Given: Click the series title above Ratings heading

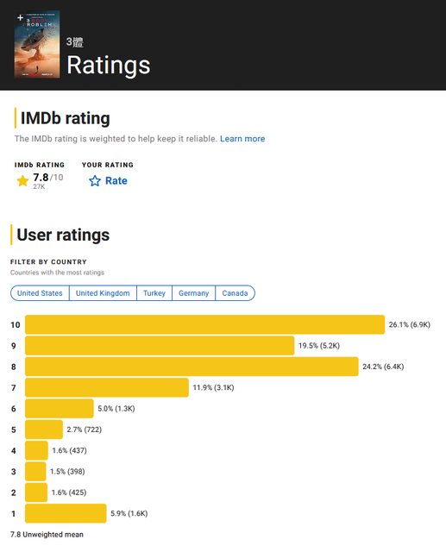Looking at the screenshot, I should point(75,42).
